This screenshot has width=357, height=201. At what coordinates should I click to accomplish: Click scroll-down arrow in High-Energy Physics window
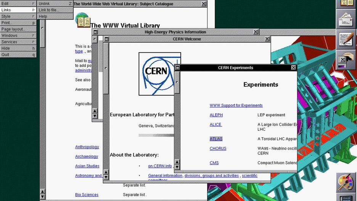click(x=95, y=116)
